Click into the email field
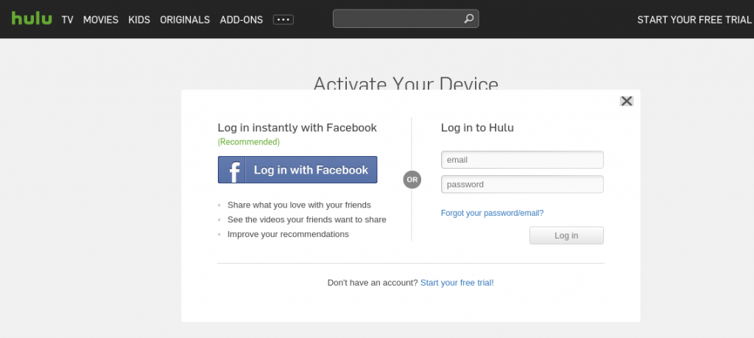 (522, 160)
